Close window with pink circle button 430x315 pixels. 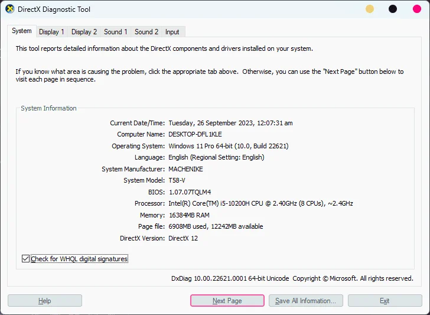click(417, 9)
